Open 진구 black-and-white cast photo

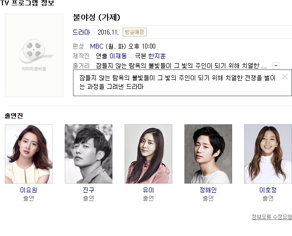pos(89,154)
